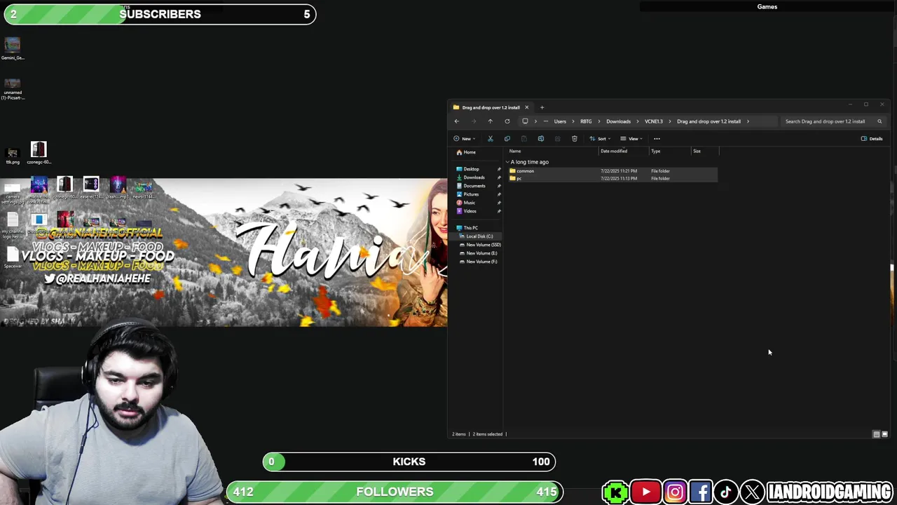Screen dimensions: 897x505
Task: Click the Rename icon in Explorer toolbar
Action: pyautogui.click(x=541, y=139)
